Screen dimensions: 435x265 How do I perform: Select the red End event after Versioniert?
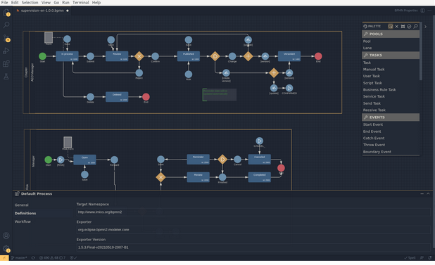click(318, 56)
